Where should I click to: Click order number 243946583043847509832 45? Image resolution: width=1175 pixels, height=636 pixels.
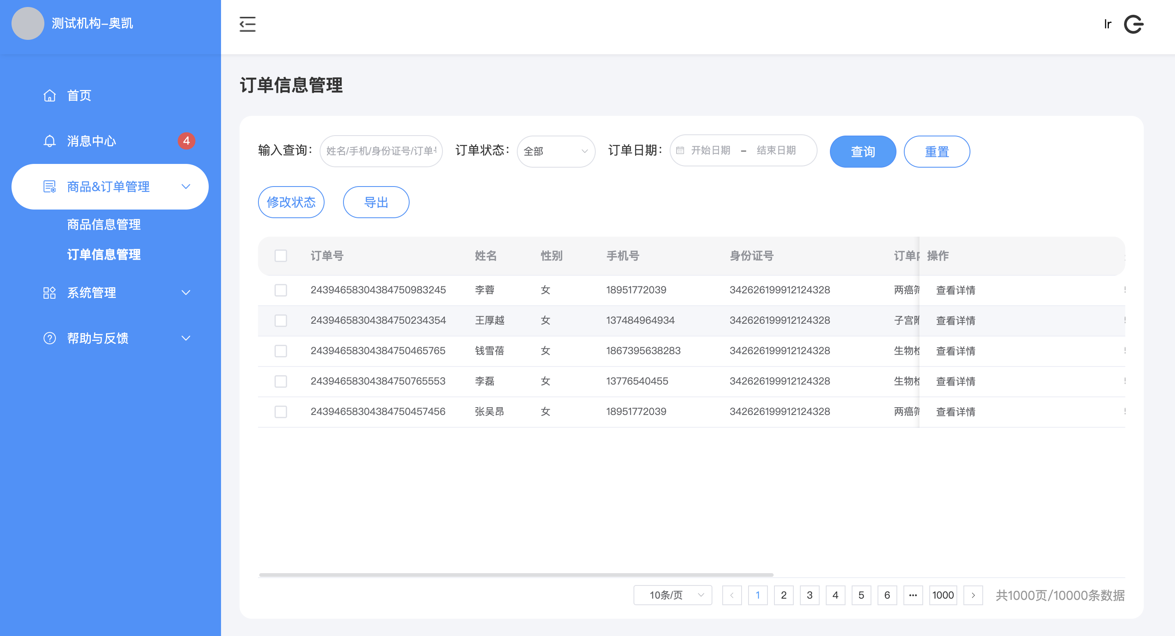point(378,290)
